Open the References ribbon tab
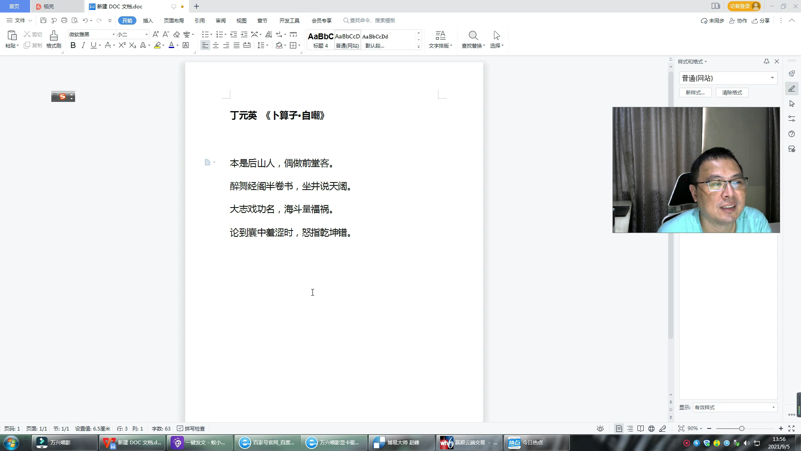 point(199,20)
